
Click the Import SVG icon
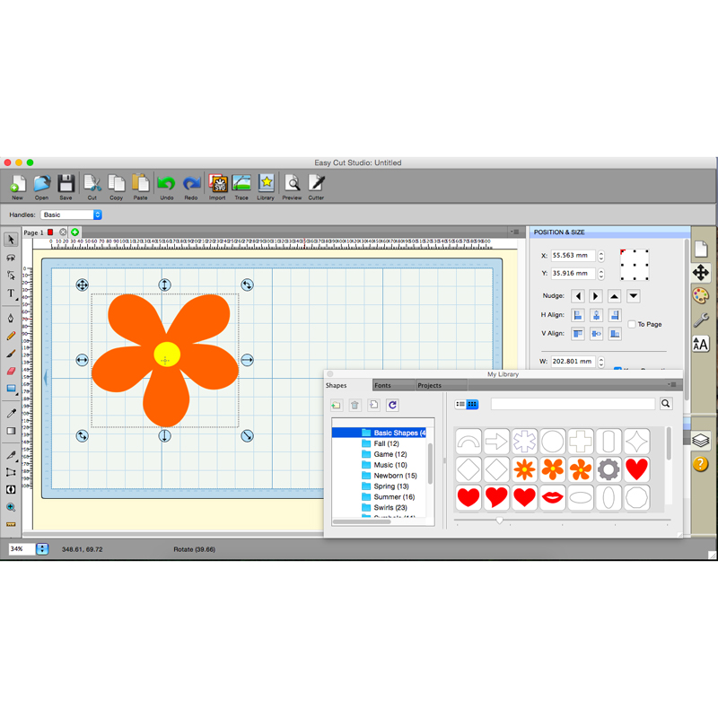pos(217,185)
